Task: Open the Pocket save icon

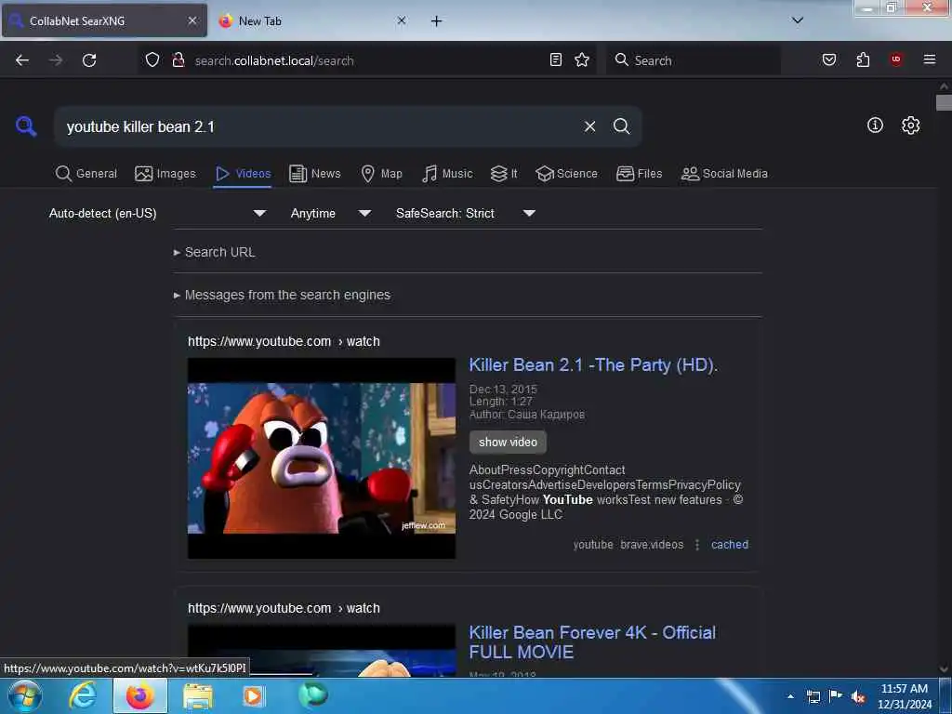Action: click(x=829, y=59)
